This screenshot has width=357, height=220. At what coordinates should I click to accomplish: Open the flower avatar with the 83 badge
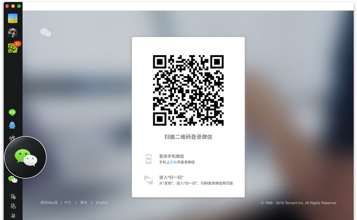coord(13,48)
